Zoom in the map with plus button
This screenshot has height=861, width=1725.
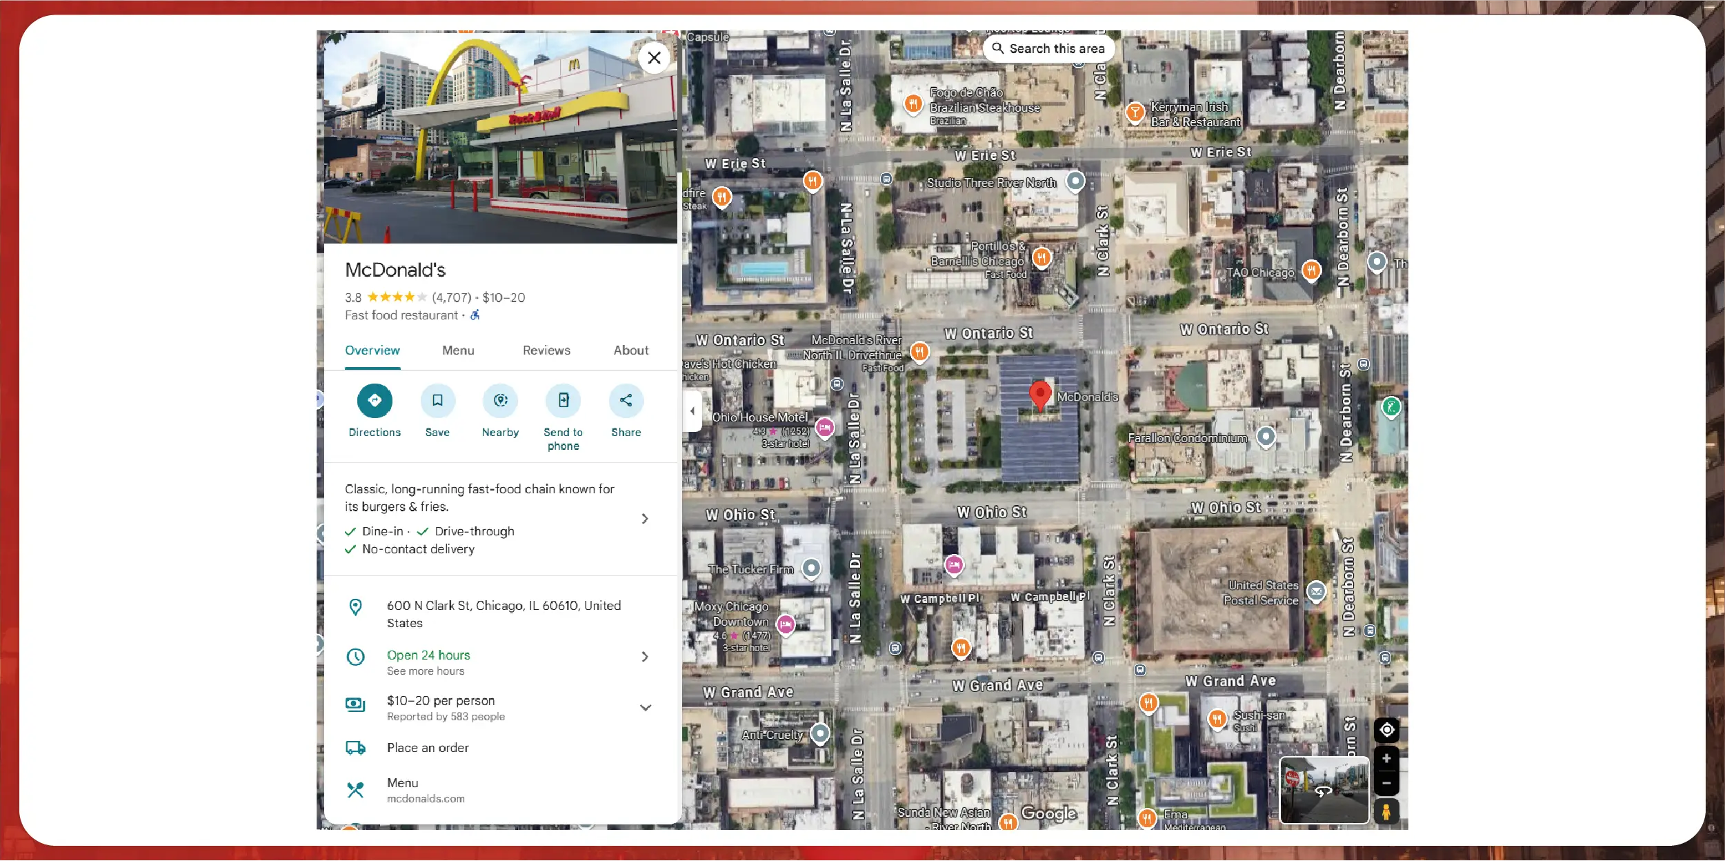point(1386,758)
